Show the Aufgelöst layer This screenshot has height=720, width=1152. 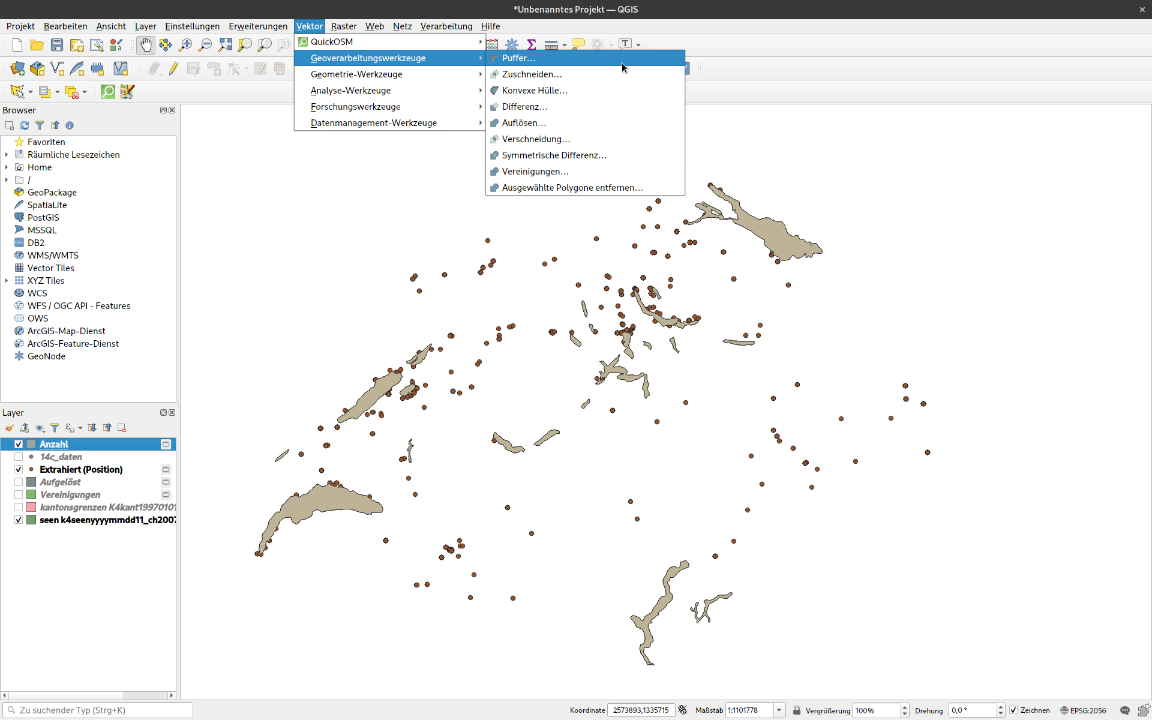coord(19,482)
